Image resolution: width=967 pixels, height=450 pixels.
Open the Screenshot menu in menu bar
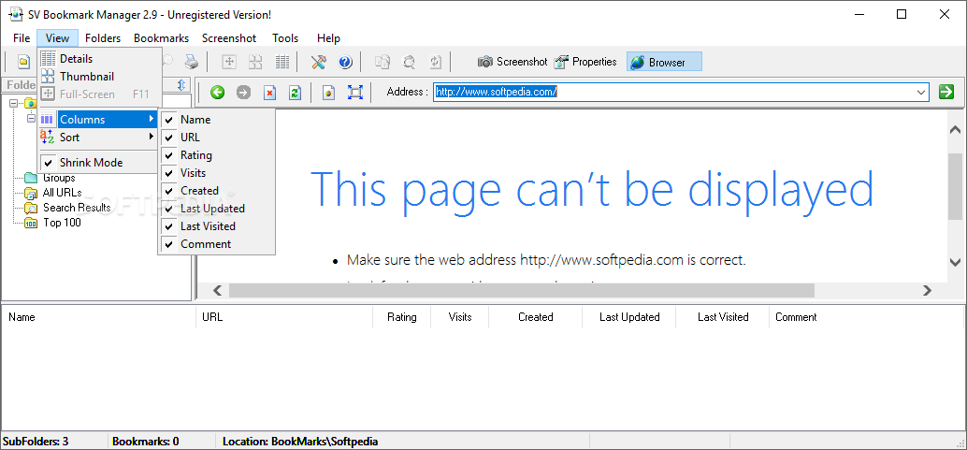(229, 38)
